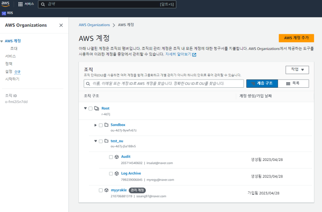This screenshot has height=212, width=322.
Task: Expand the Sandbox organizational unit
Action: coord(95,125)
